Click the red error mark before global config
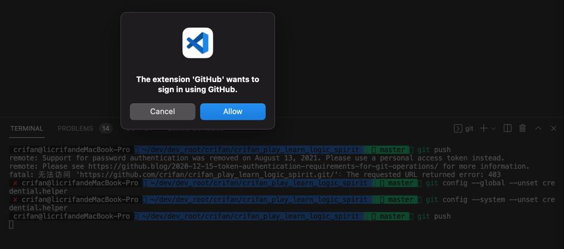Image resolution: width=564 pixels, height=249 pixels. point(15,183)
